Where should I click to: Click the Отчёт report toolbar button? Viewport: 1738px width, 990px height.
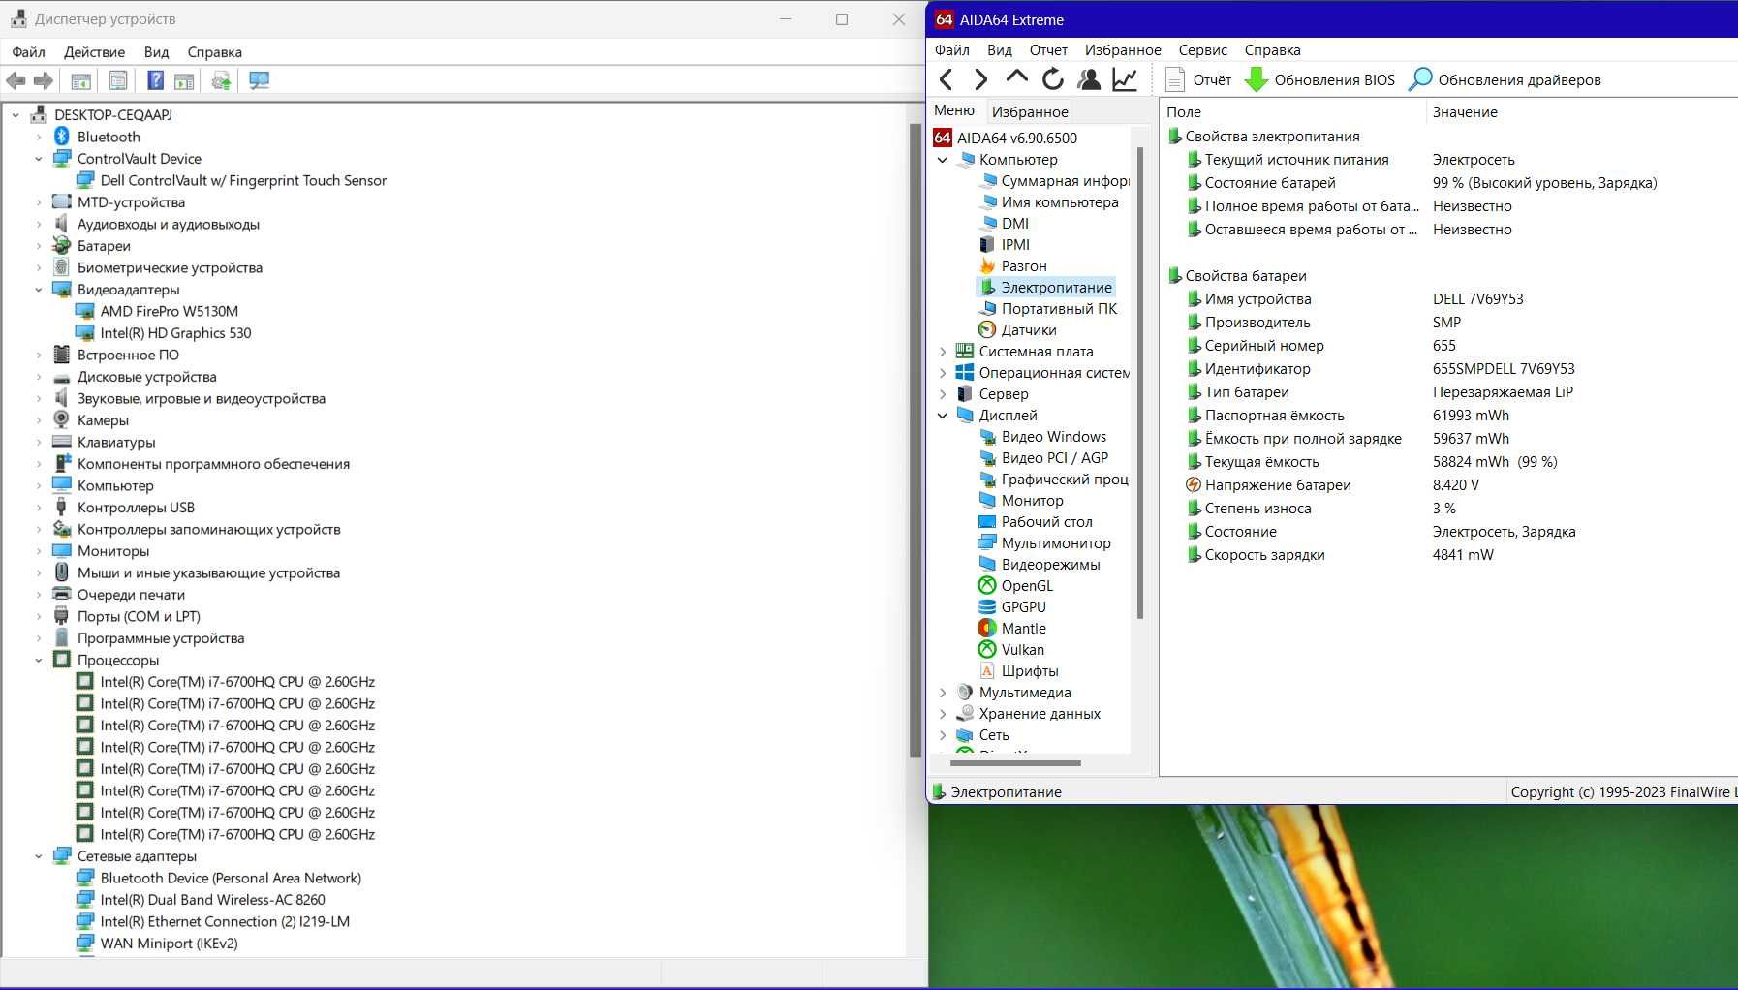[x=1198, y=79]
